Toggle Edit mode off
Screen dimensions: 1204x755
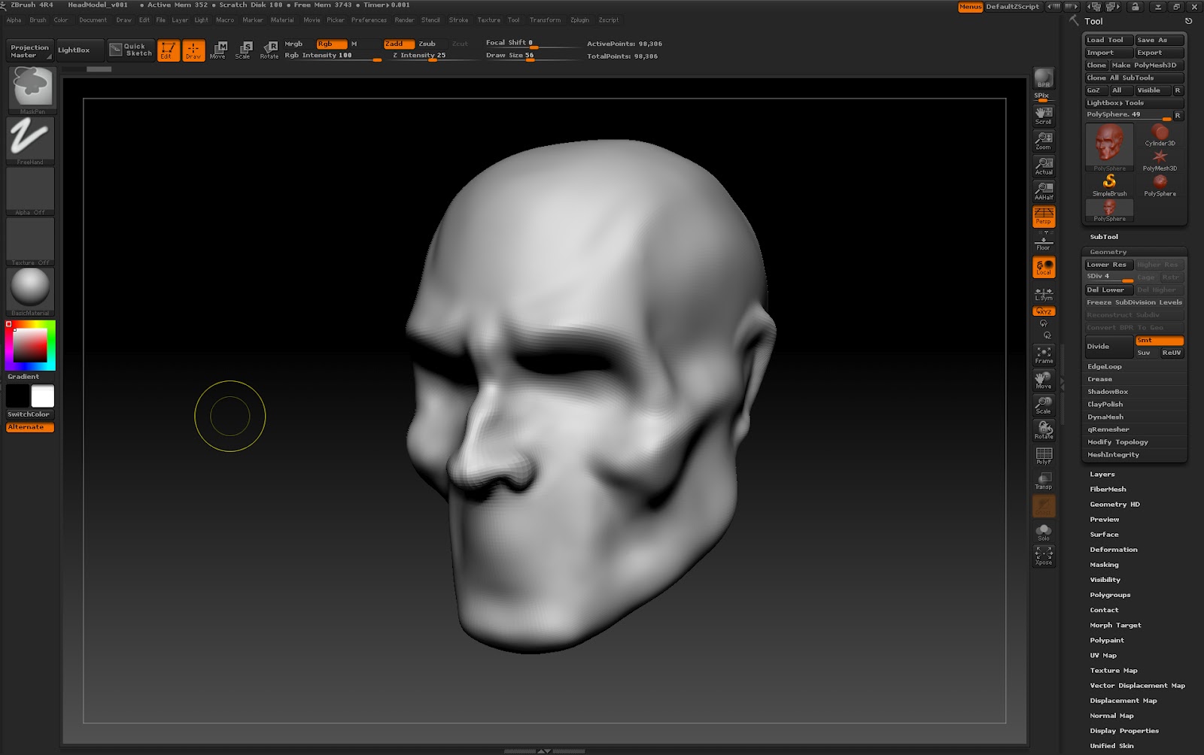(167, 50)
